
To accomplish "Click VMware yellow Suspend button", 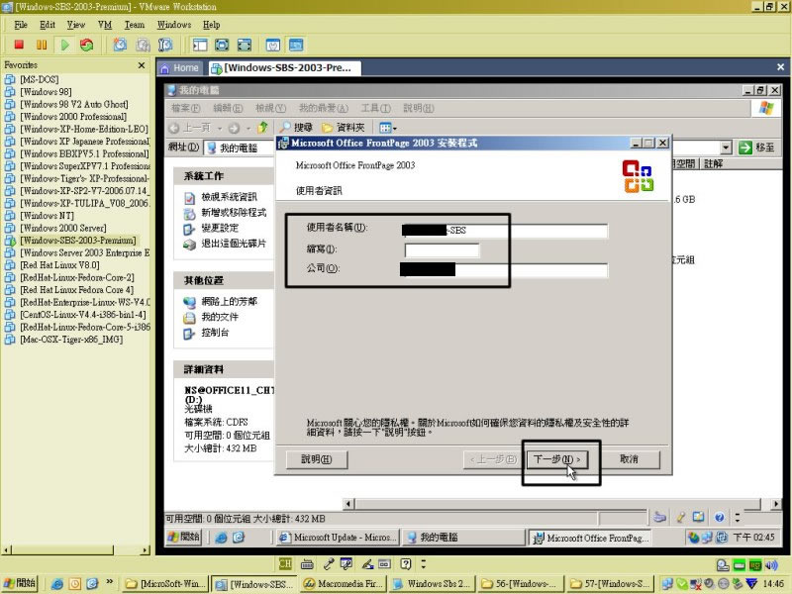I will coord(42,45).
